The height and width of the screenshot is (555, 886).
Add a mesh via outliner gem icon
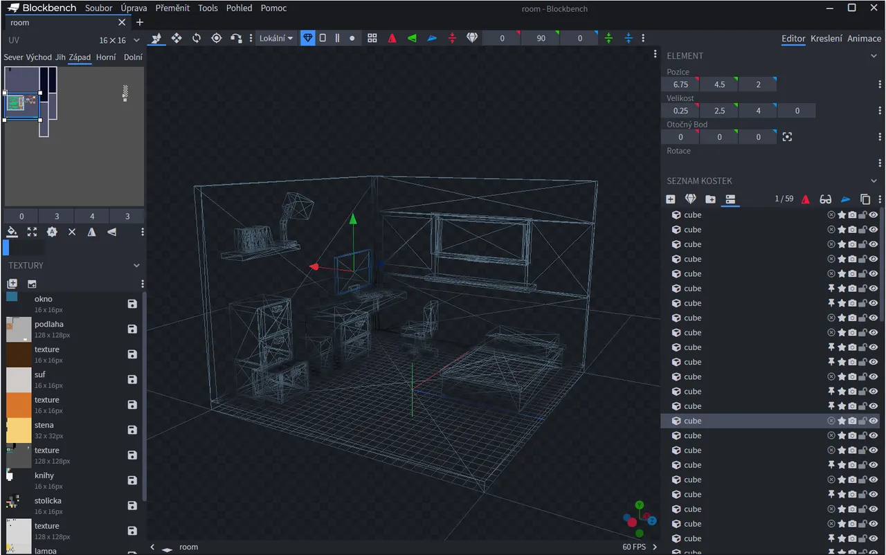[x=690, y=199]
